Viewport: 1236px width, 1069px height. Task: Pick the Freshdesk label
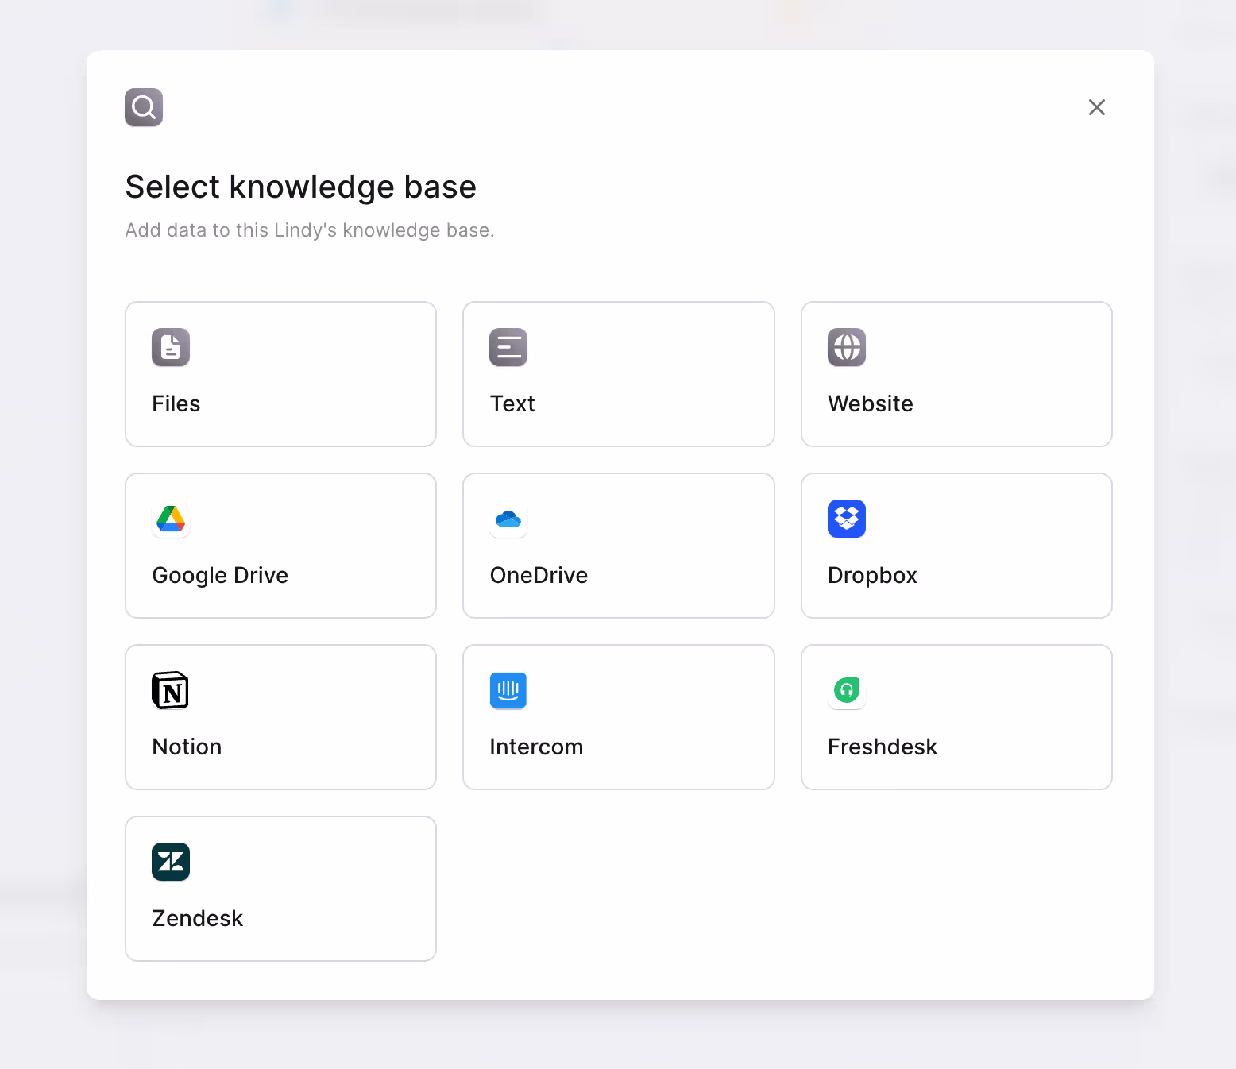click(883, 747)
